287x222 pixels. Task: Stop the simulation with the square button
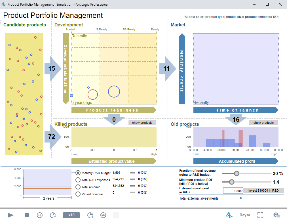pos(27,215)
